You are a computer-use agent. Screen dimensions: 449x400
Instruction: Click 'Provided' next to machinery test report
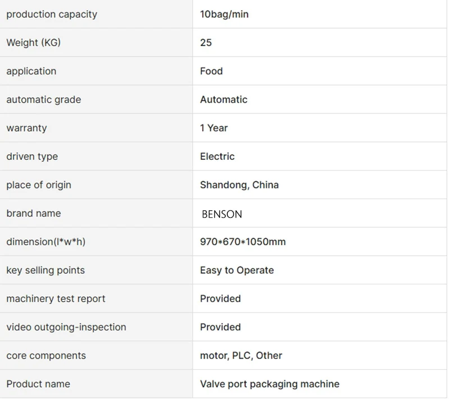click(220, 298)
